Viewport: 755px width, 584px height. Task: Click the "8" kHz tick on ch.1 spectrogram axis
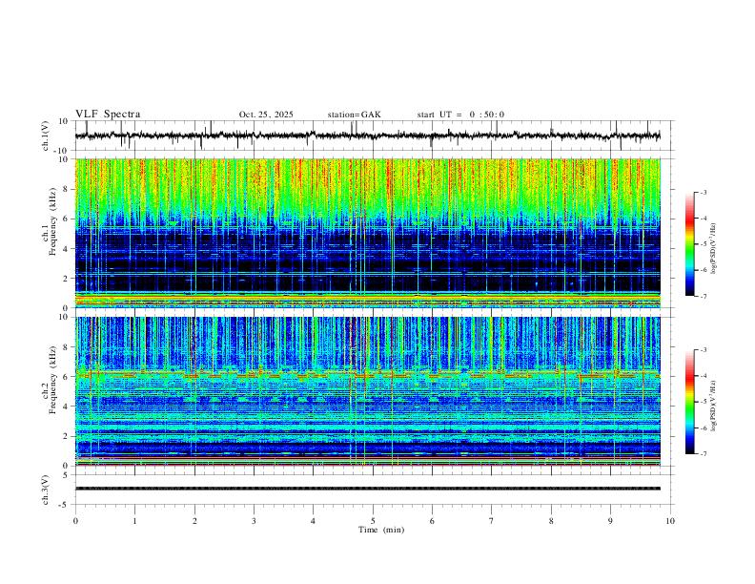[x=67, y=189]
